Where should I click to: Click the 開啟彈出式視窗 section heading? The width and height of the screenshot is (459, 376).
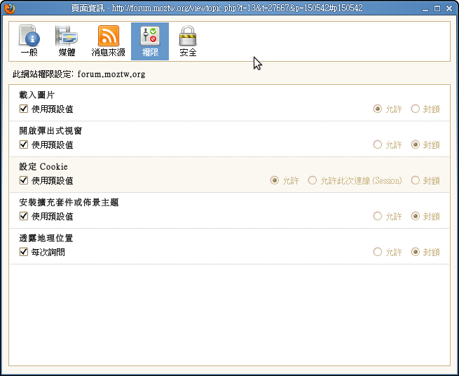pos(50,130)
